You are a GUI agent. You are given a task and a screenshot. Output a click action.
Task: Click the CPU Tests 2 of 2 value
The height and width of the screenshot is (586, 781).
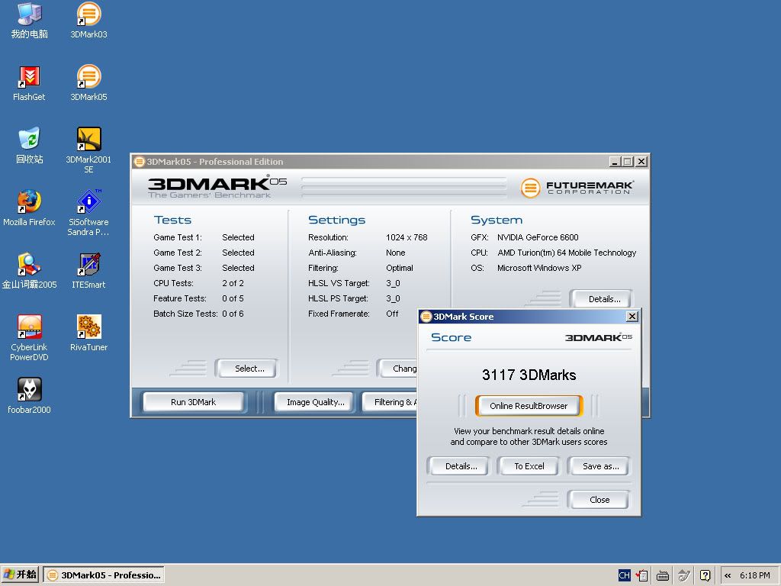[233, 283]
